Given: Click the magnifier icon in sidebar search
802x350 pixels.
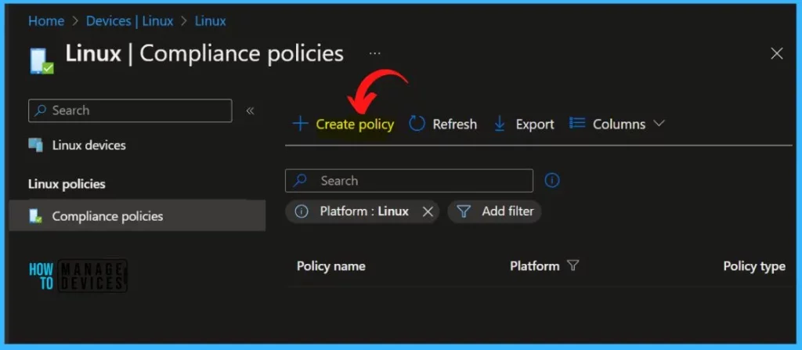Looking at the screenshot, I should [x=40, y=110].
